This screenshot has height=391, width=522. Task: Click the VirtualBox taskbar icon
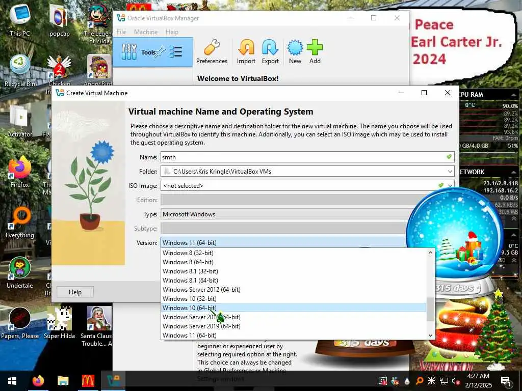pyautogui.click(x=113, y=381)
